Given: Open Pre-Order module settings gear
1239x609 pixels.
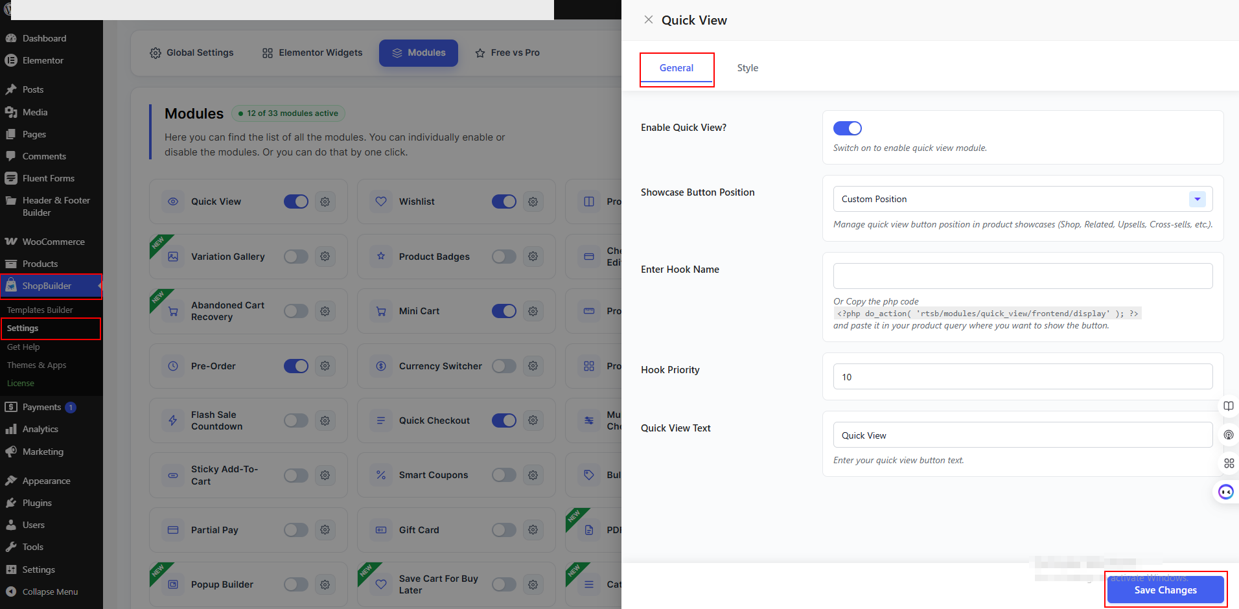Looking at the screenshot, I should click(x=325, y=366).
